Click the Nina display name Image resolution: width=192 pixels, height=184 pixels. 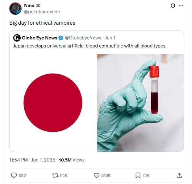pos(29,6)
